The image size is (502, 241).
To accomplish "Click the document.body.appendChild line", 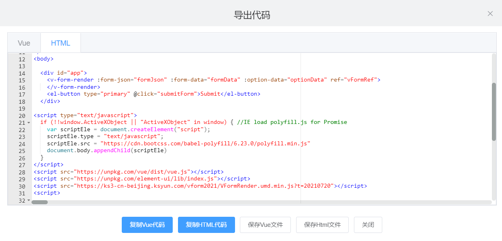I will point(107,151).
